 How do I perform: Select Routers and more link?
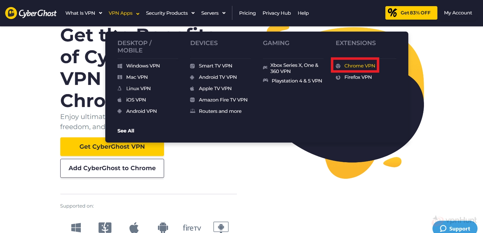[220, 111]
